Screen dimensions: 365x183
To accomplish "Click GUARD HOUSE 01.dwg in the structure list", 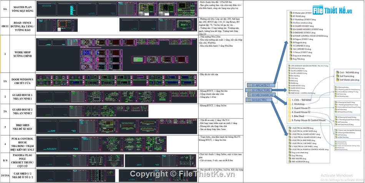I will tap(298, 86).
